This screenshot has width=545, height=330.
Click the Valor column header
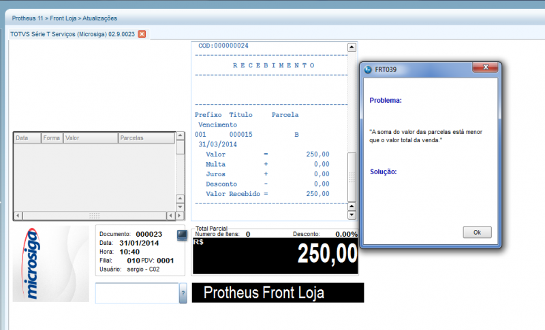(x=91, y=138)
